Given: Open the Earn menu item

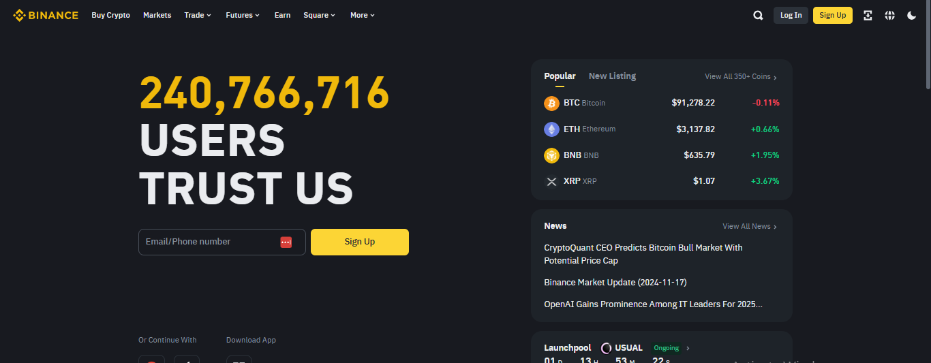Looking at the screenshot, I should coord(282,15).
